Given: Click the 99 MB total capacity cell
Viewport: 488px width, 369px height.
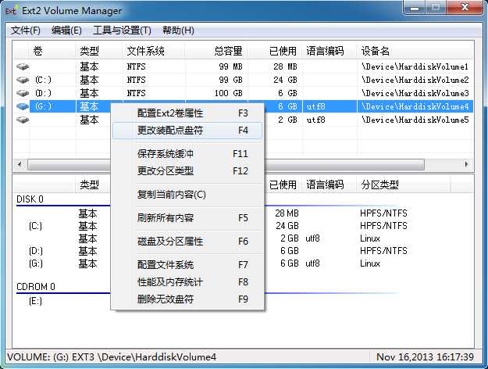Looking at the screenshot, I should click(230, 66).
